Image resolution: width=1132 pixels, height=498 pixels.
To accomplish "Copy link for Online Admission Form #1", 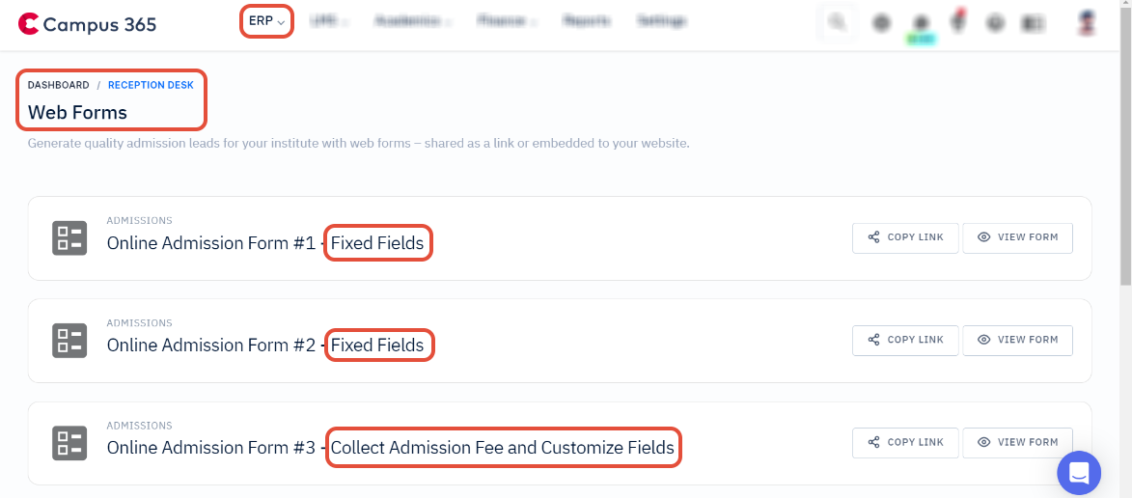I will [x=905, y=237].
